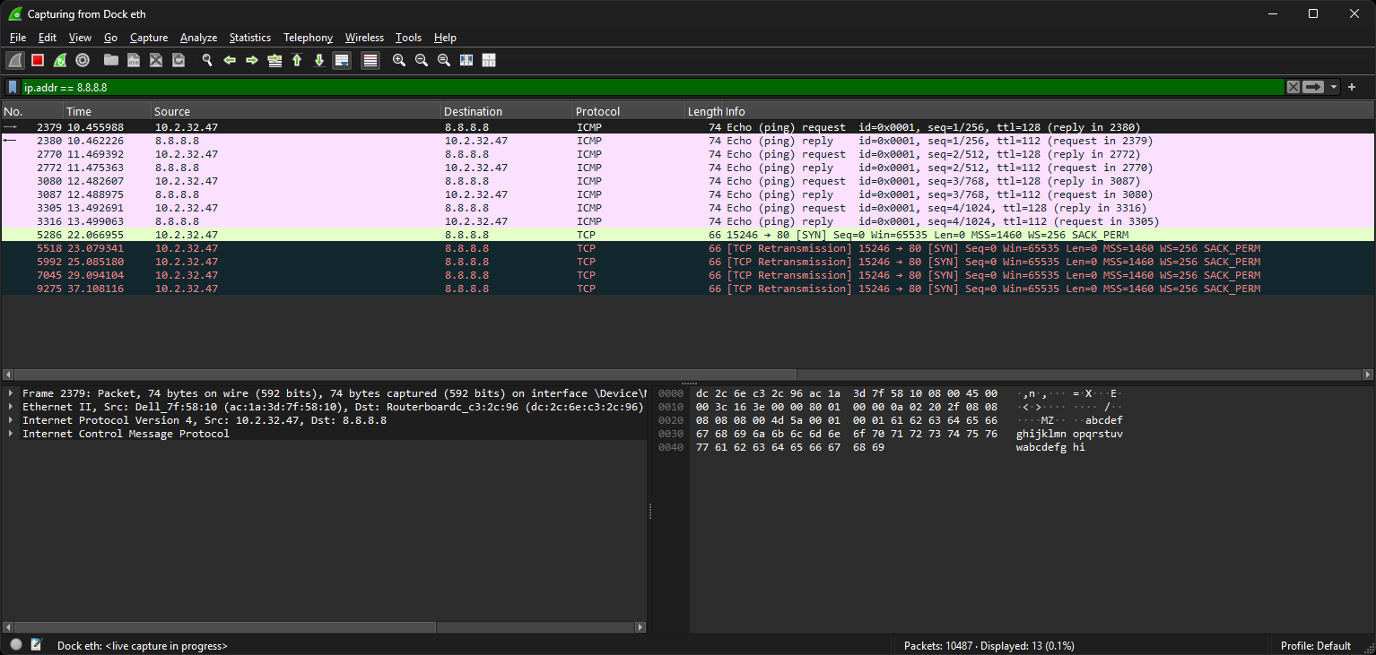Toggle packet colorization rules
Image resolution: width=1376 pixels, height=655 pixels.
point(370,60)
